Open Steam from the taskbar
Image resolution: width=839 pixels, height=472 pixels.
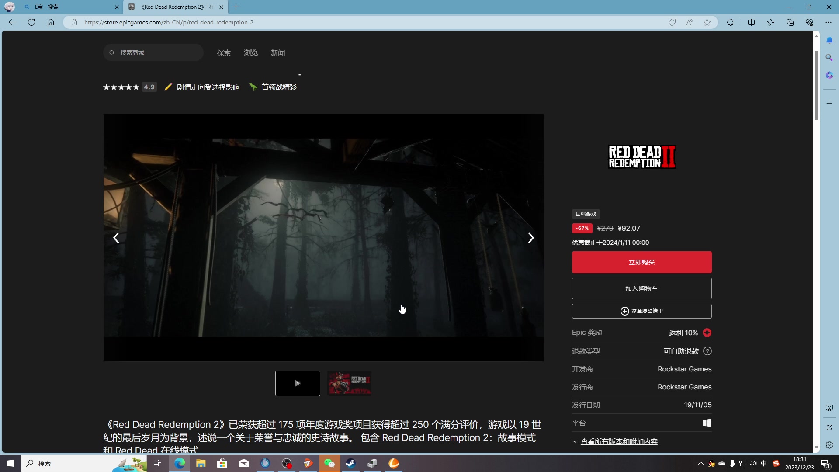350,463
